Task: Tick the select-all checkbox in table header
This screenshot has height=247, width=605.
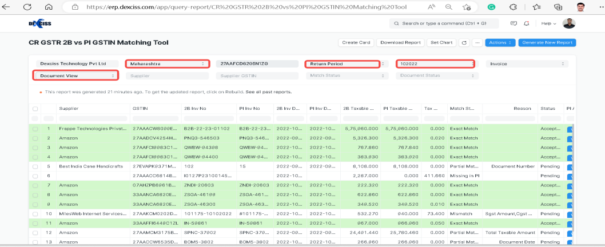Action: pyautogui.click(x=35, y=109)
